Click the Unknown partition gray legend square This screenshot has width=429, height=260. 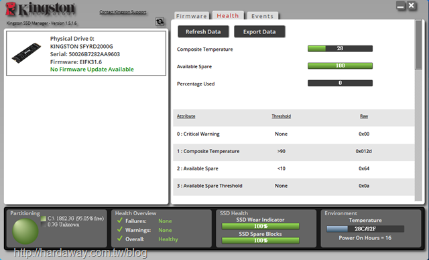click(x=43, y=225)
